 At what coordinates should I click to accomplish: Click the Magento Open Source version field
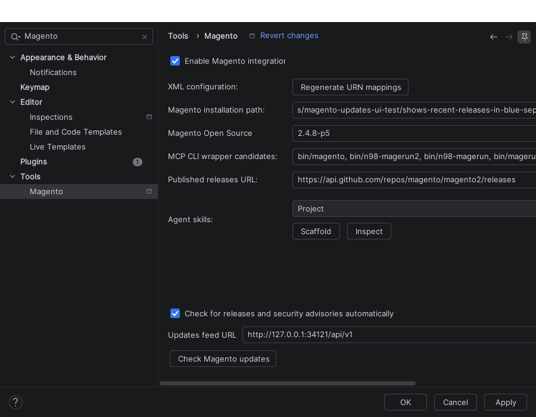tap(414, 133)
